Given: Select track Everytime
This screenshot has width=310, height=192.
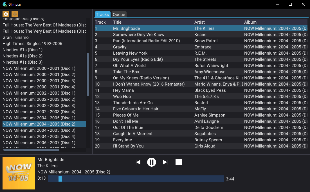Looking at the screenshot, I should pyautogui.click(x=201, y=140).
